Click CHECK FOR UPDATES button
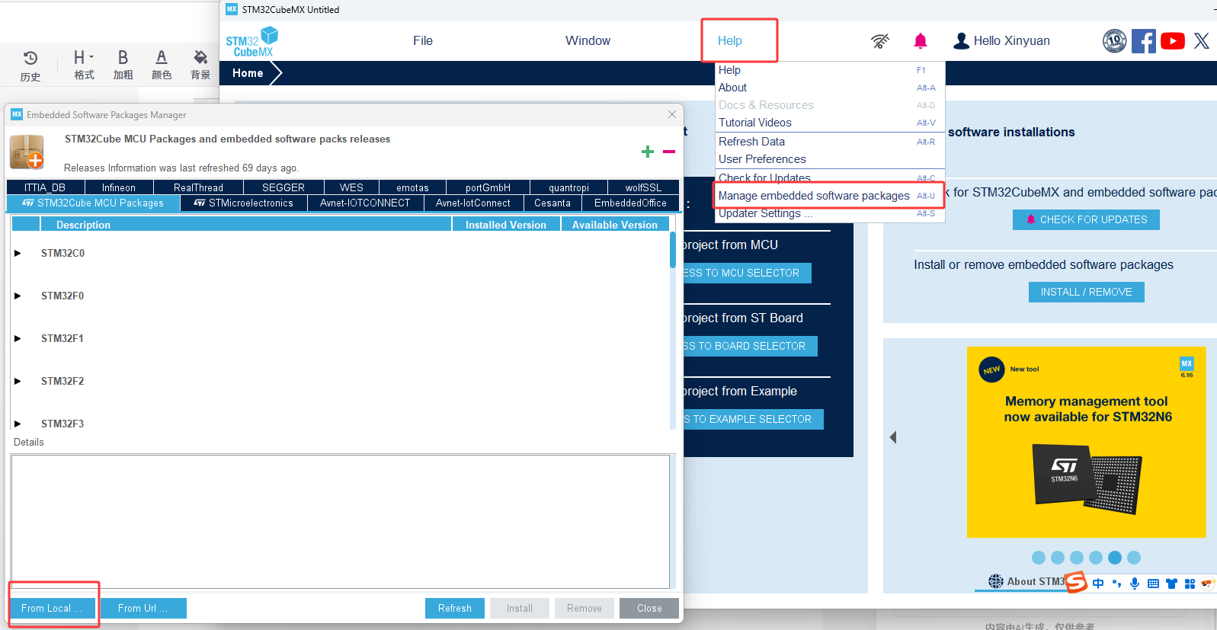The image size is (1217, 630). pos(1086,219)
